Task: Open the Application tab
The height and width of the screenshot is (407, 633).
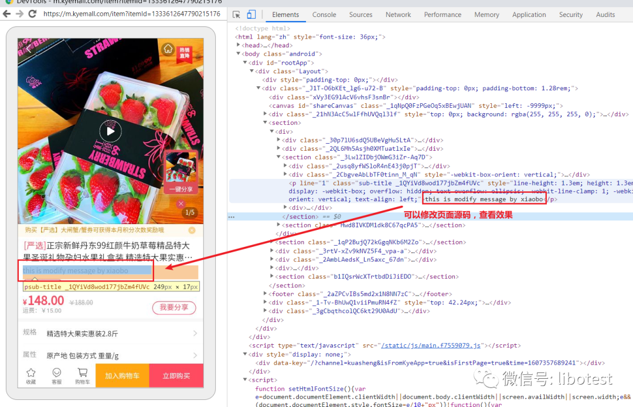Action: tap(529, 15)
